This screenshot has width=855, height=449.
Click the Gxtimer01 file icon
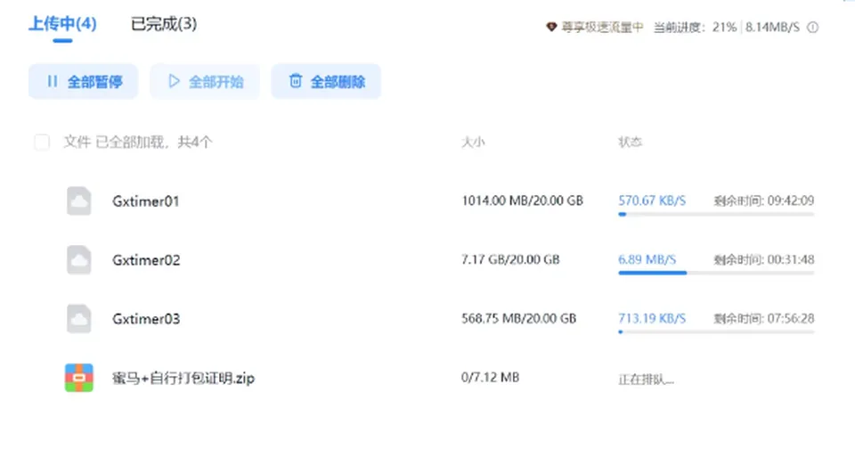pos(79,200)
